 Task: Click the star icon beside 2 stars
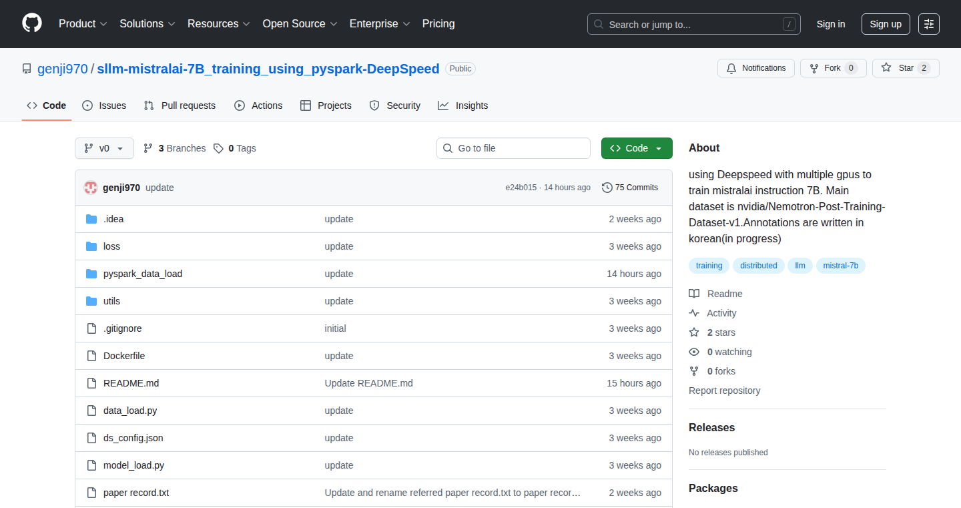click(x=694, y=332)
